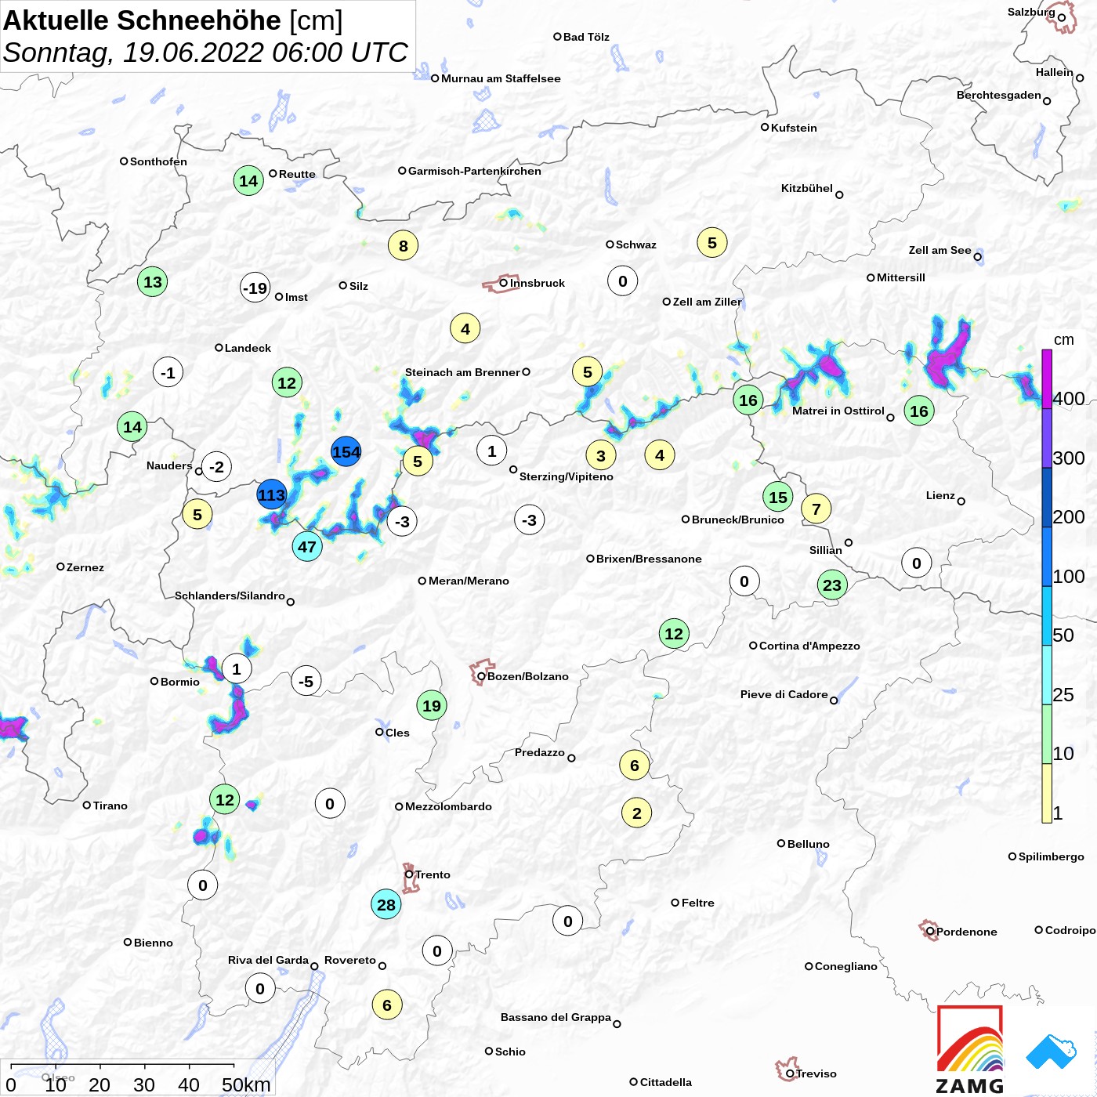The height and width of the screenshot is (1097, 1097).
Task: Select the 113 cm snow station marker
Action: click(272, 495)
